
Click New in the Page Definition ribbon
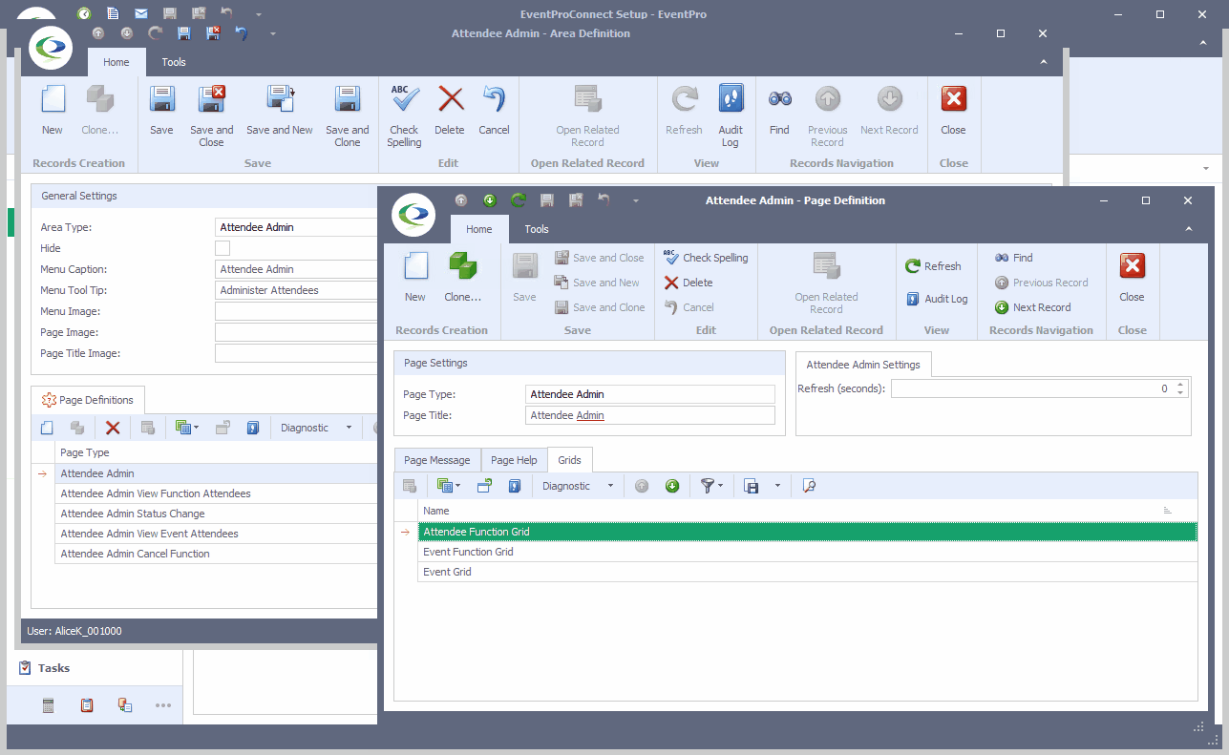coord(414,277)
